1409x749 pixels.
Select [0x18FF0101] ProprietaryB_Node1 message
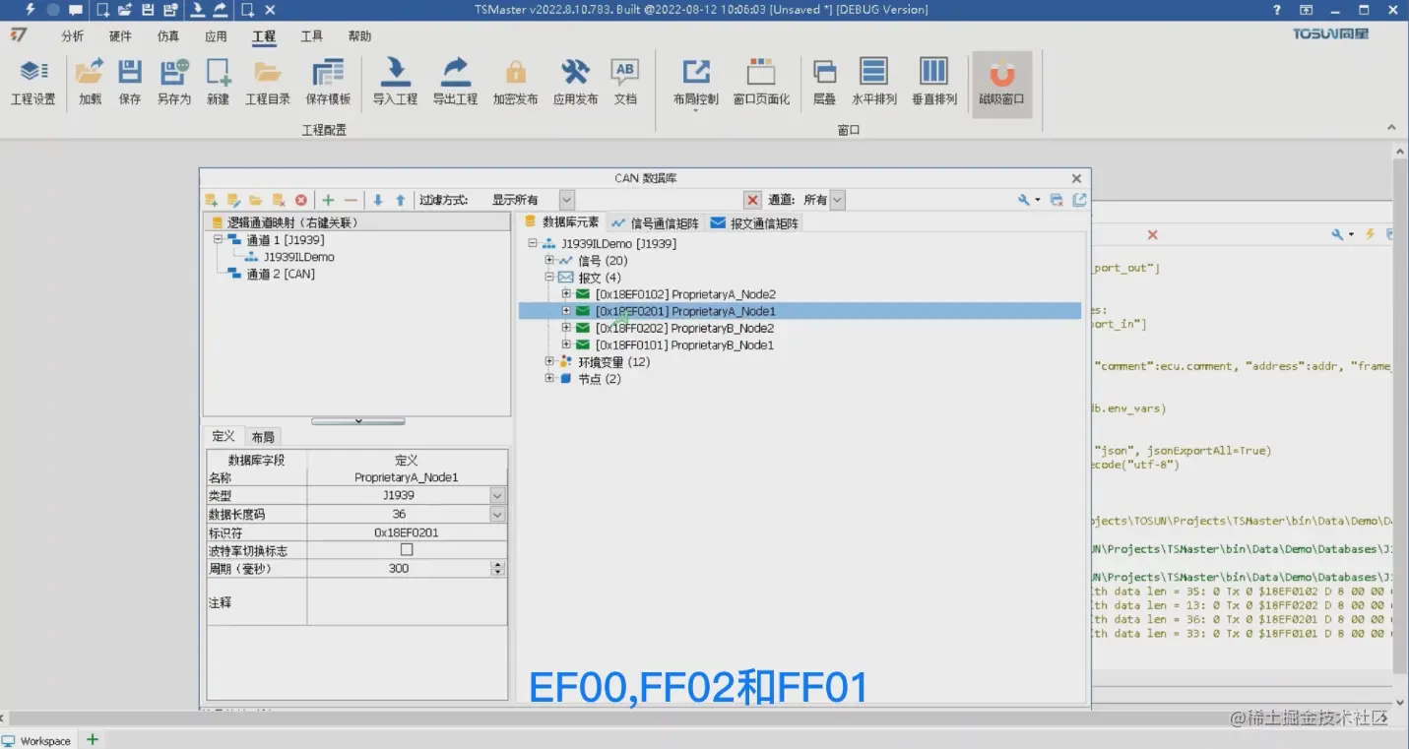click(684, 345)
